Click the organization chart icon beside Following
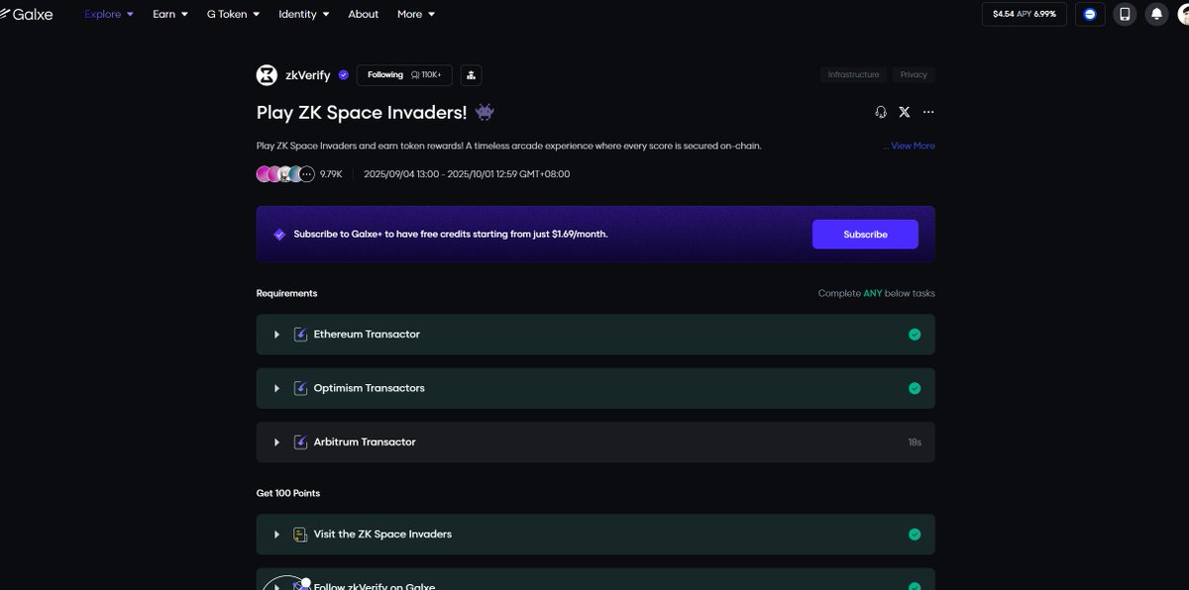 471,75
